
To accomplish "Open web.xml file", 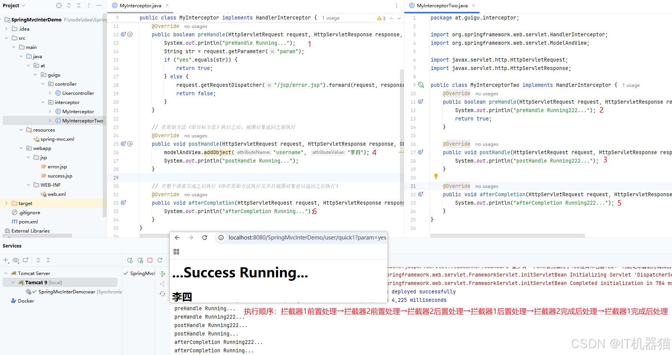I will (57, 194).
